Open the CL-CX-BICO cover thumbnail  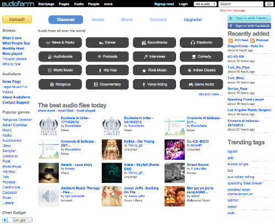pyautogui.click(x=174, y=149)
